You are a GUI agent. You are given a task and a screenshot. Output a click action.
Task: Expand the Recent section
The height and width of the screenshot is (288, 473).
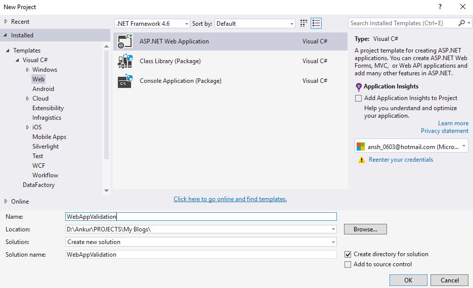[x=6, y=21]
